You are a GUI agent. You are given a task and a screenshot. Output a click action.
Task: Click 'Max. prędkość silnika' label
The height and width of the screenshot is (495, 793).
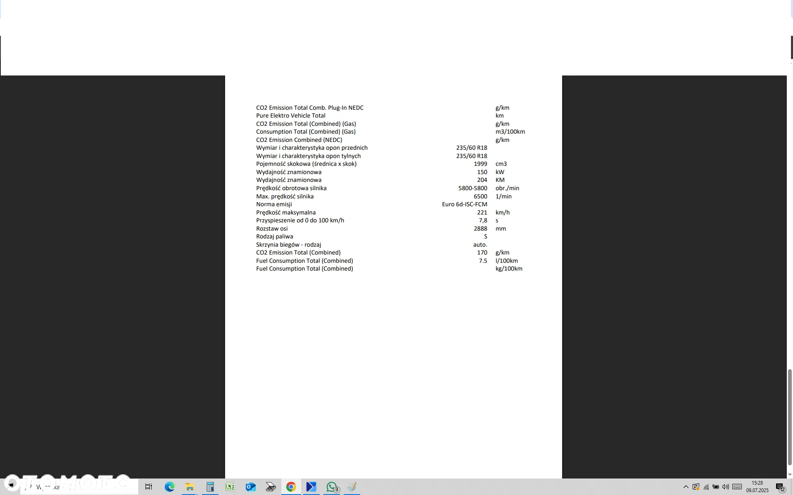point(285,196)
